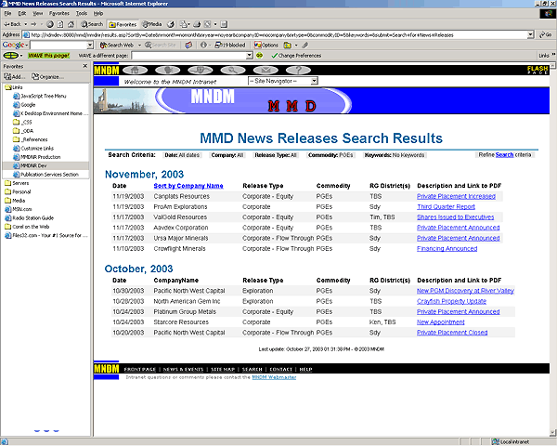This screenshot has height=446, width=557.
Task: Open the Site Navigator dropdown
Action: click(x=283, y=81)
